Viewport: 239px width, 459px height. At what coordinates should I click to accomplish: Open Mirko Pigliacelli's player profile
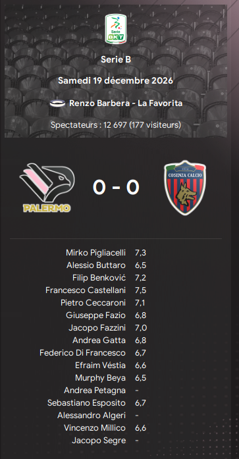[95, 253]
